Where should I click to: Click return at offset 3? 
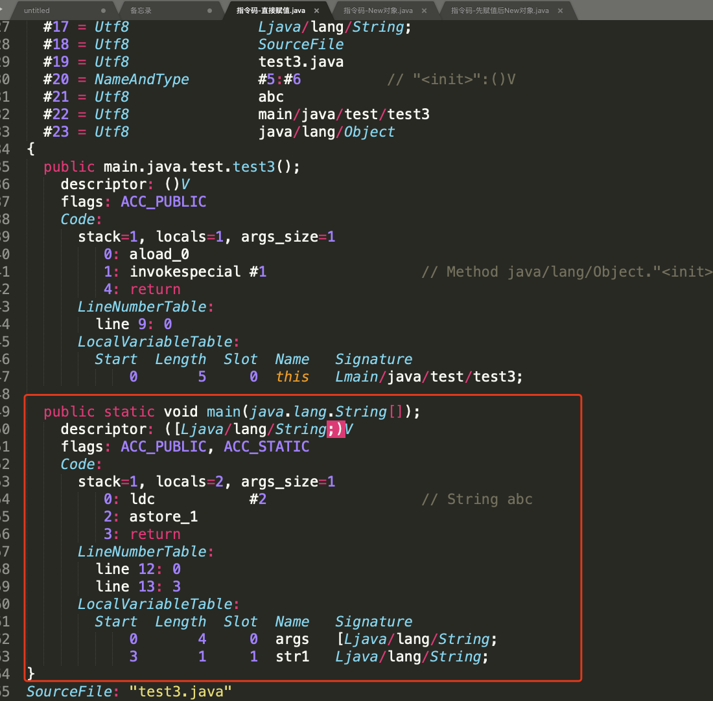(x=155, y=534)
